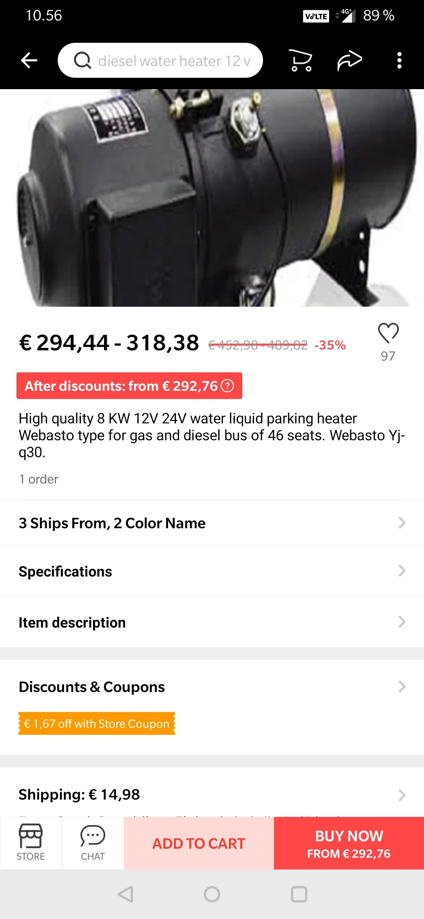Expand Ships From and Color Name options
The height and width of the screenshot is (919, 424).
click(x=212, y=523)
